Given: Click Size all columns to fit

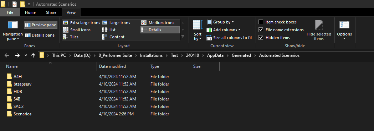Looking at the screenshot, I should click(x=229, y=38).
